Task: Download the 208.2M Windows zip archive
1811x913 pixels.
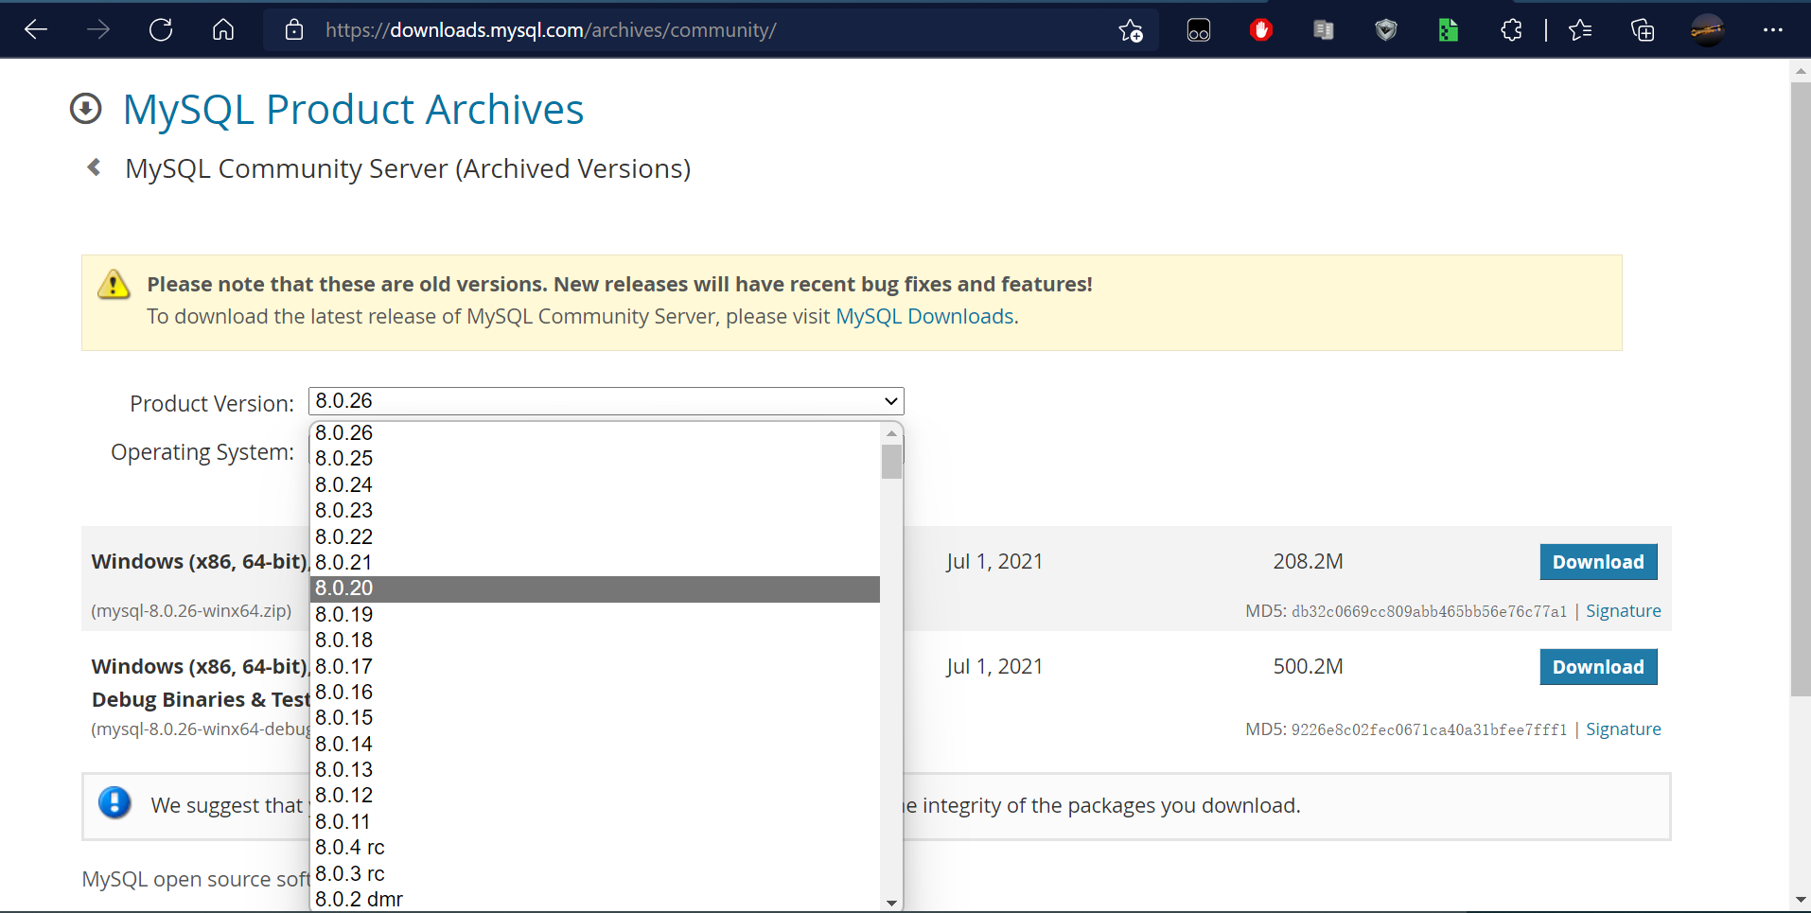Action: pos(1598,562)
